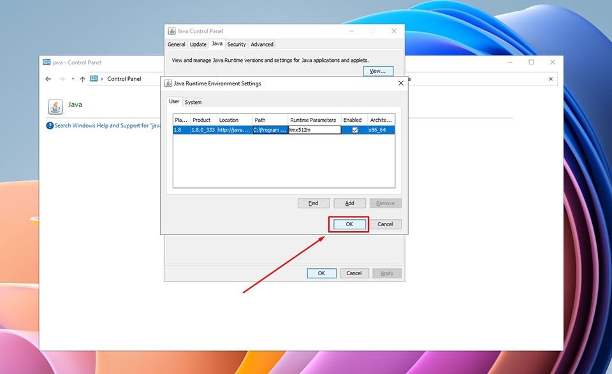The width and height of the screenshot is (612, 374).
Task: Click the Product cell 1.8.0_333
Action: [x=203, y=130]
